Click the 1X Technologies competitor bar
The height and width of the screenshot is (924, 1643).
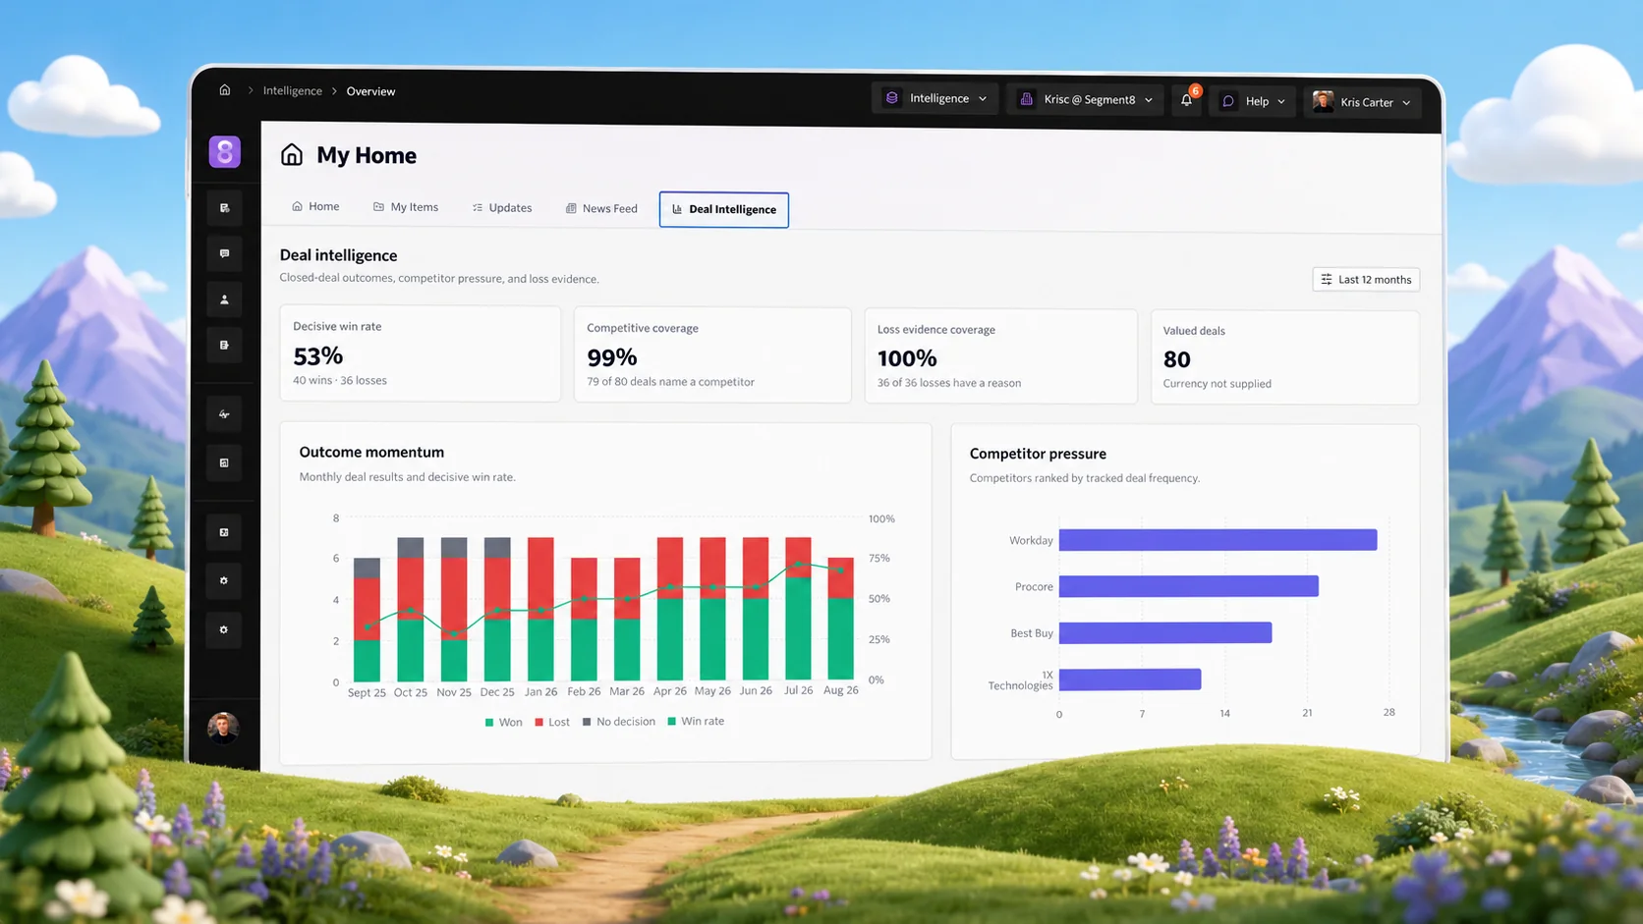tap(1130, 679)
